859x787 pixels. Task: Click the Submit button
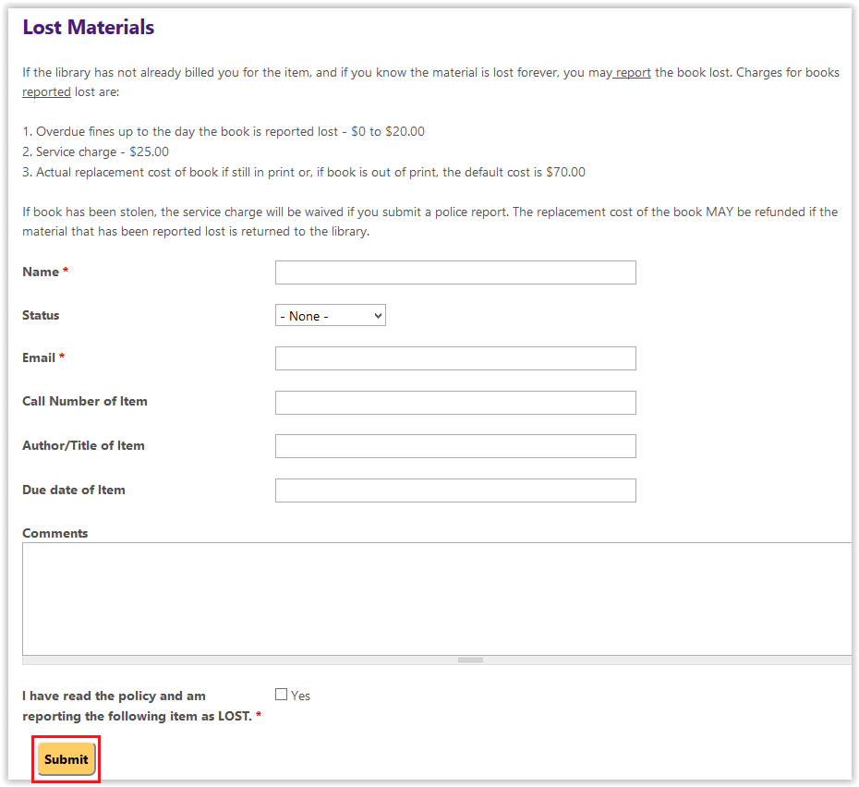pyautogui.click(x=66, y=758)
